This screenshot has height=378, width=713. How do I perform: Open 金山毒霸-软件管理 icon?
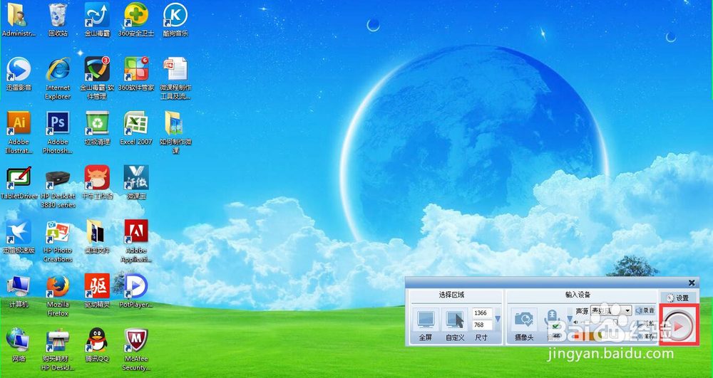coord(97,78)
